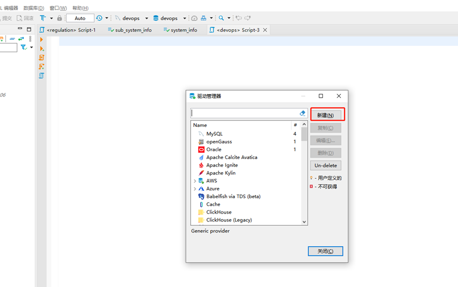Open the navigator three-dot view menu
This screenshot has width=458, height=287.
pos(30,39)
